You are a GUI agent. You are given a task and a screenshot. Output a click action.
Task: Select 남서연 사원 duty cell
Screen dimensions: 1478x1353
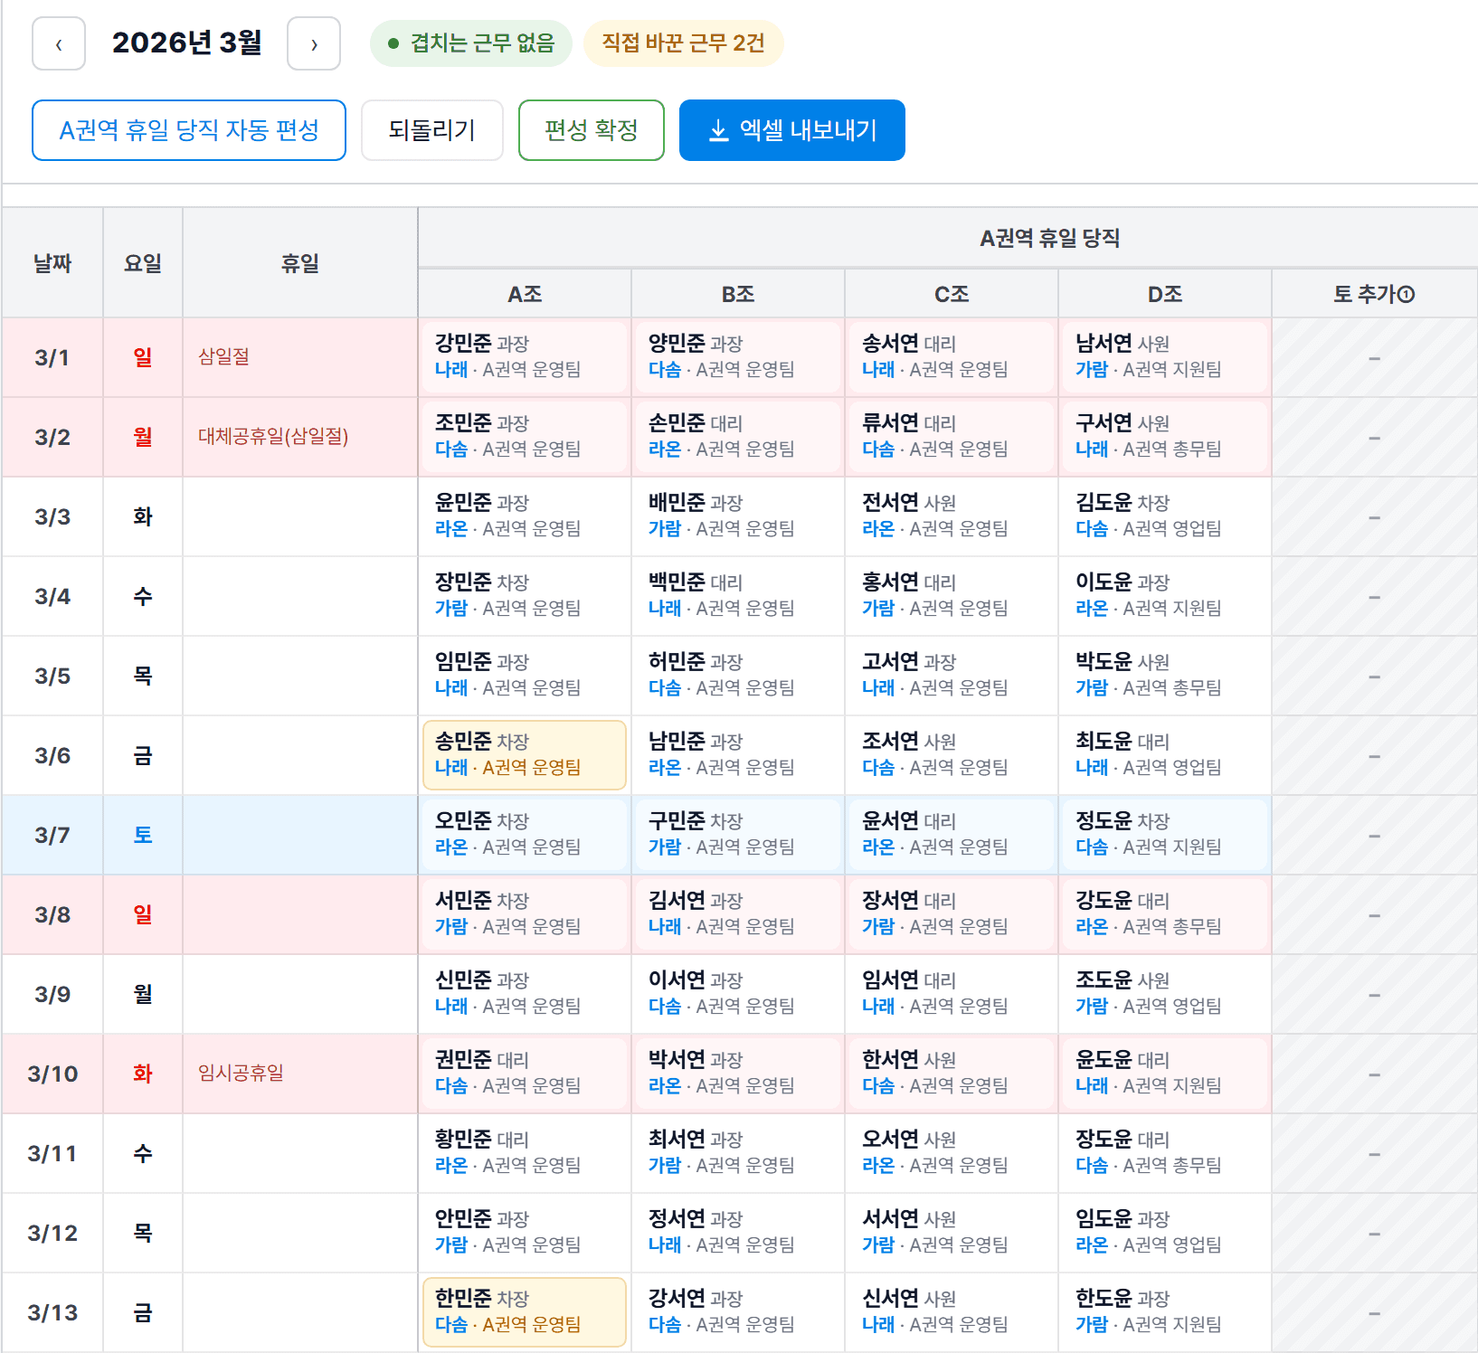click(x=1165, y=357)
